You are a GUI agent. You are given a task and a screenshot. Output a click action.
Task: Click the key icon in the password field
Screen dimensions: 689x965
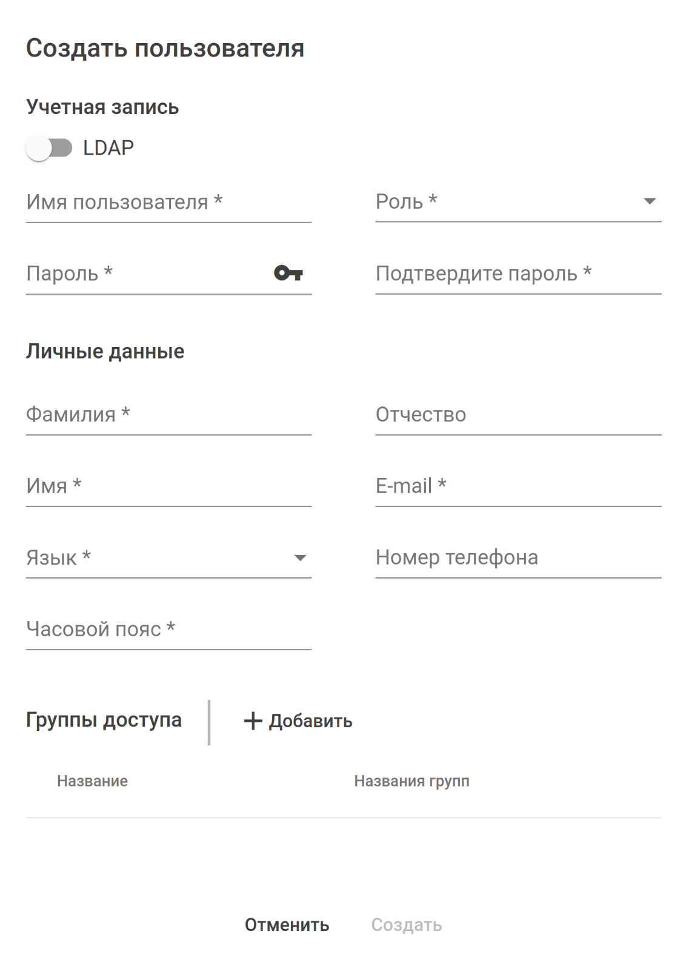click(288, 273)
